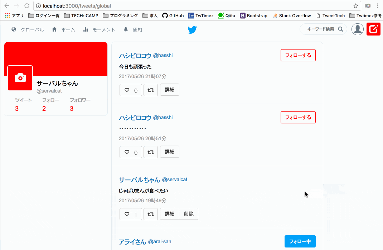Like the 今日も頑張った tweet
The height and width of the screenshot is (250, 383).
tap(131, 90)
